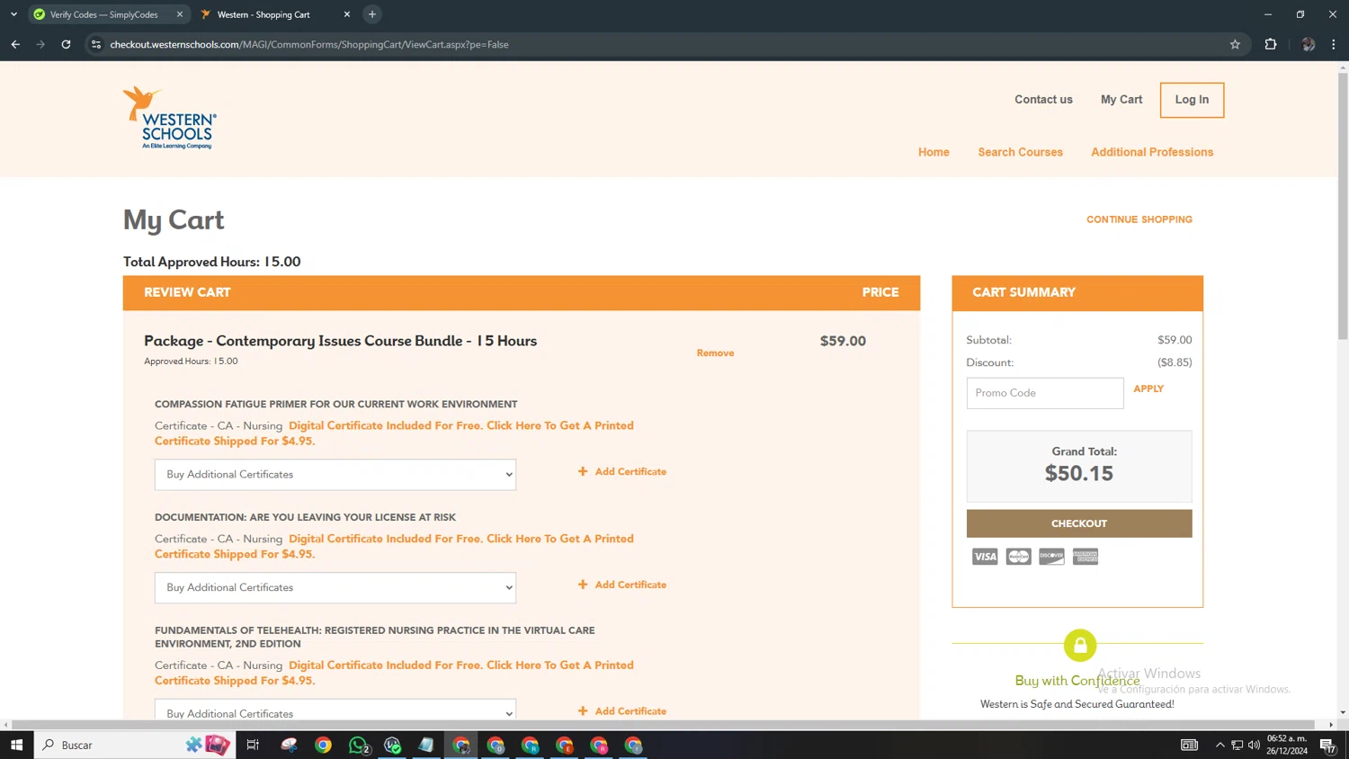Go back to the previous page

pyautogui.click(x=15, y=44)
